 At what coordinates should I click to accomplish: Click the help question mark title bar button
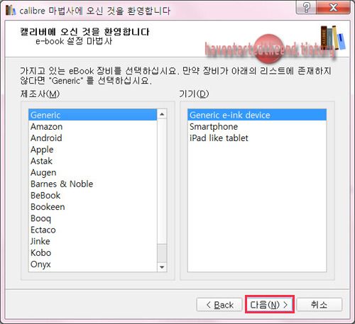[306, 8]
